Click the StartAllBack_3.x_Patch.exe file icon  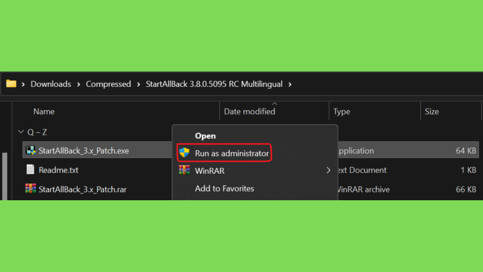click(31, 151)
